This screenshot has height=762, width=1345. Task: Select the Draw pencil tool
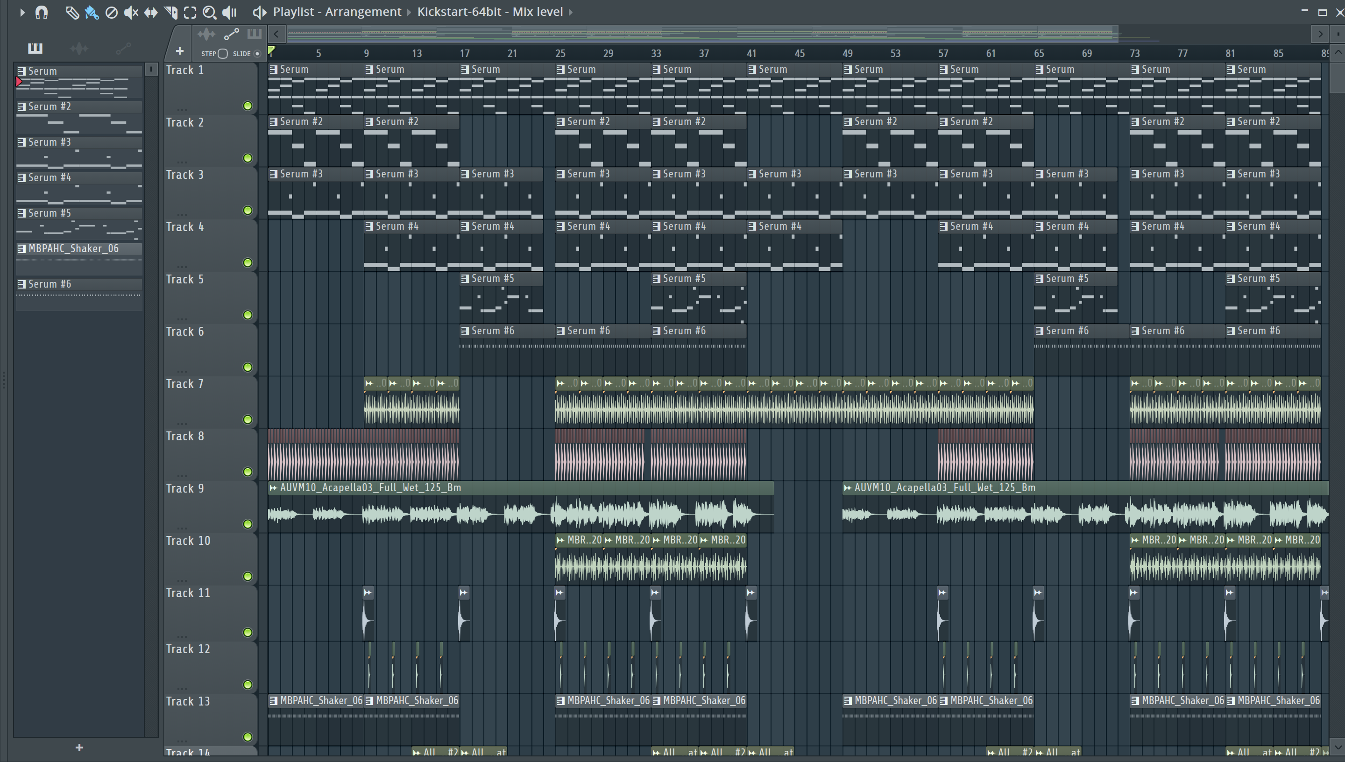[x=72, y=12]
